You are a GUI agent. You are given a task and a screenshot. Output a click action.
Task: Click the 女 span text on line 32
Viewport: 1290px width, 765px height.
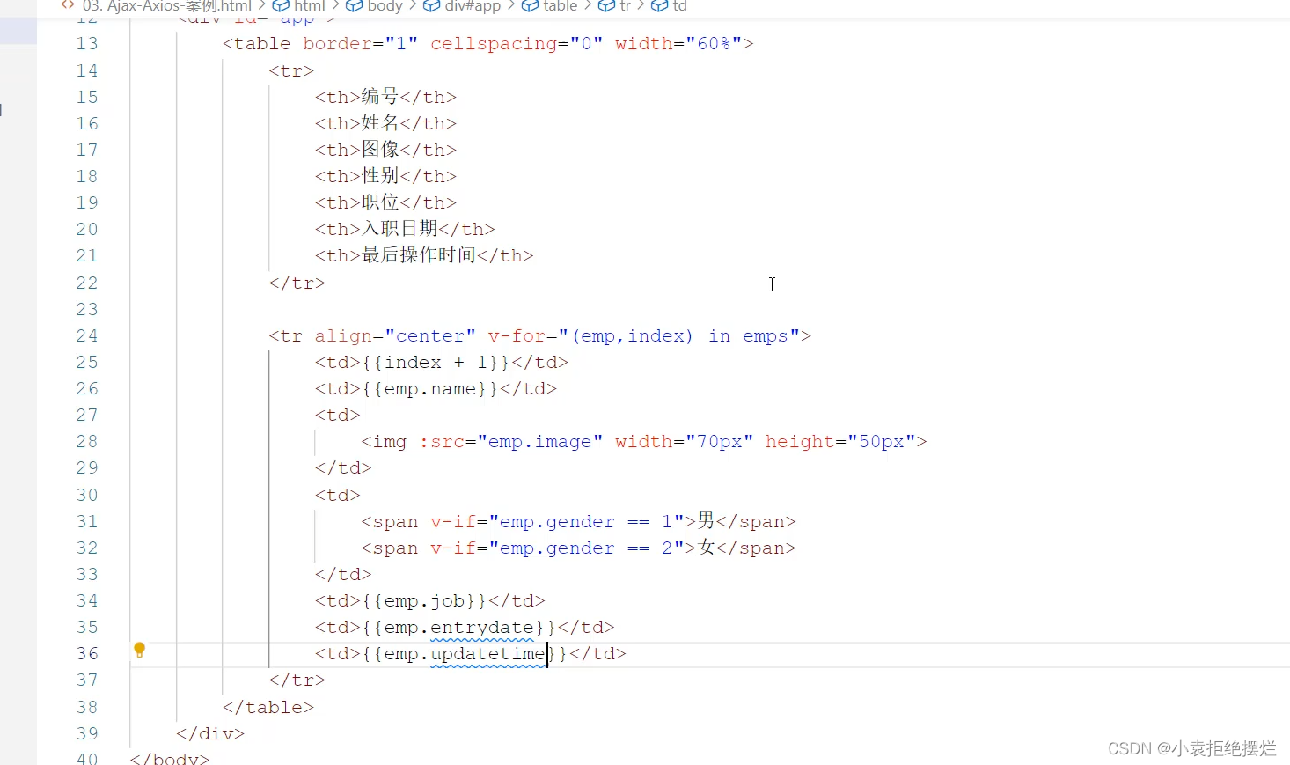pos(706,547)
